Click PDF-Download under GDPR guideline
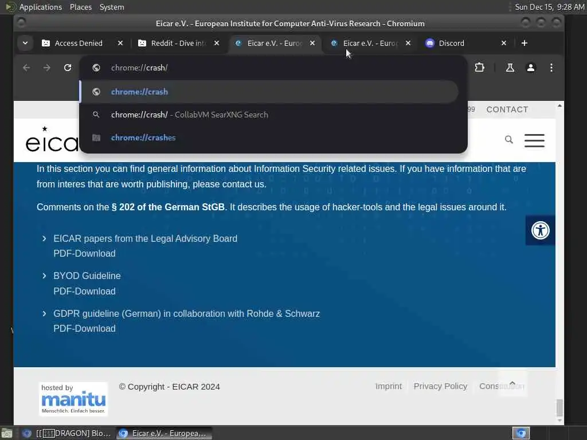The width and height of the screenshot is (587, 440). 85,328
